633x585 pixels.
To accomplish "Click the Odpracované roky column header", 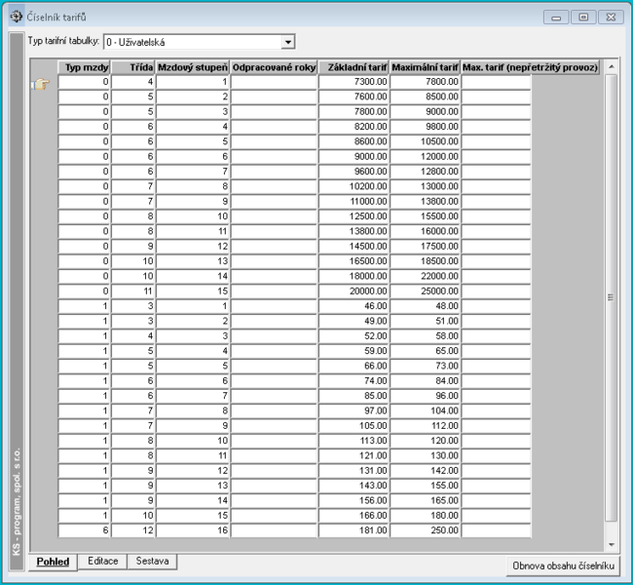I will click(x=274, y=67).
